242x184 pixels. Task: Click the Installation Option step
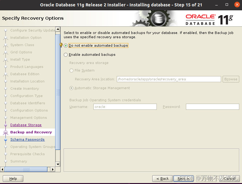pos(26,38)
